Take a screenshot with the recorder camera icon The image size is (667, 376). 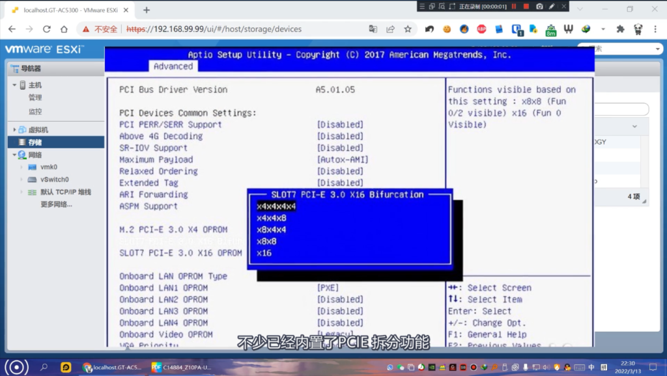click(539, 6)
